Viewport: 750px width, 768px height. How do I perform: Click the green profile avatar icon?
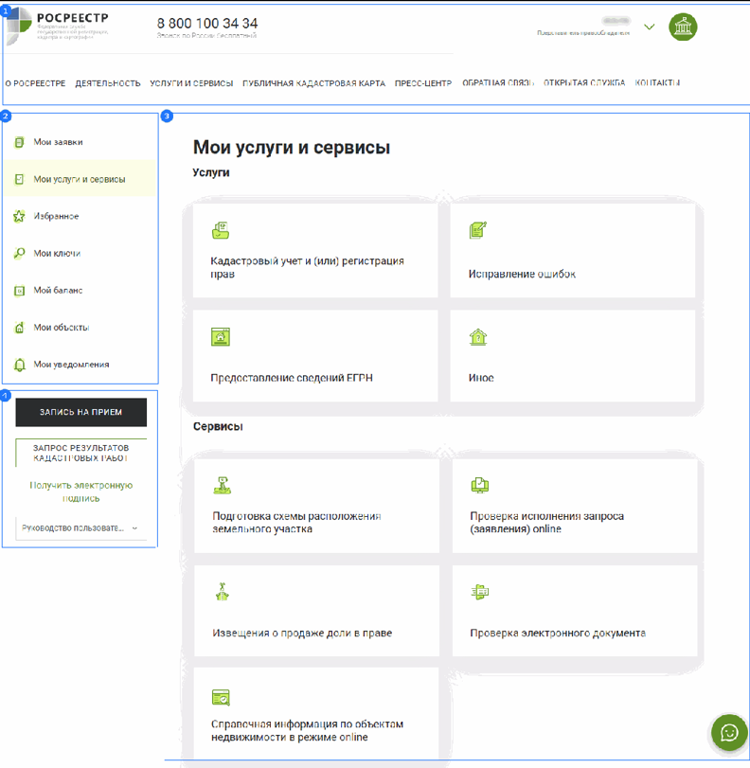[684, 27]
